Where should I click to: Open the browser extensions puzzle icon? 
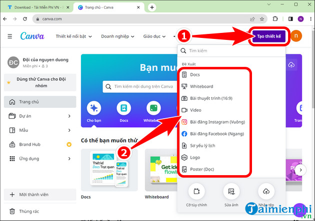[x=275, y=19]
